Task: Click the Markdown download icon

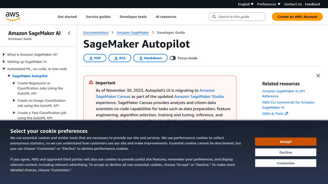Action: pyautogui.click(x=141, y=58)
